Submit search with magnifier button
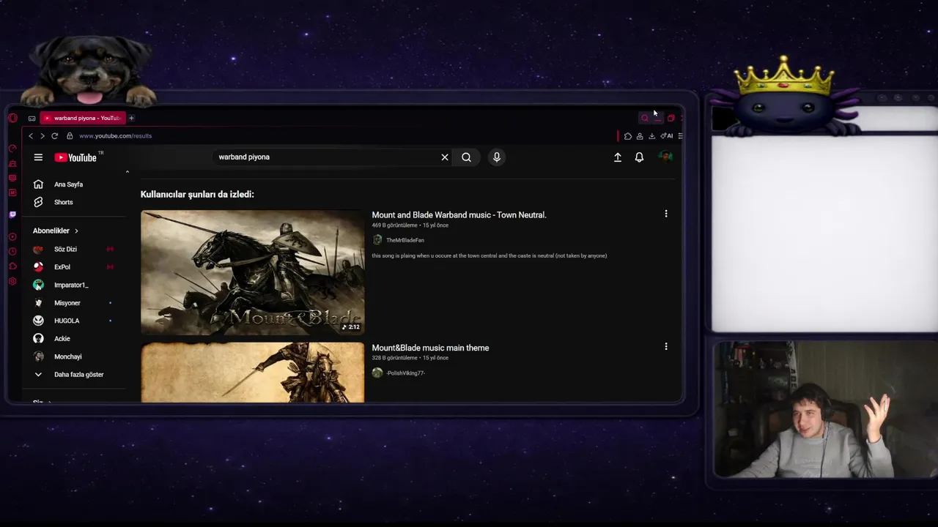 click(466, 157)
